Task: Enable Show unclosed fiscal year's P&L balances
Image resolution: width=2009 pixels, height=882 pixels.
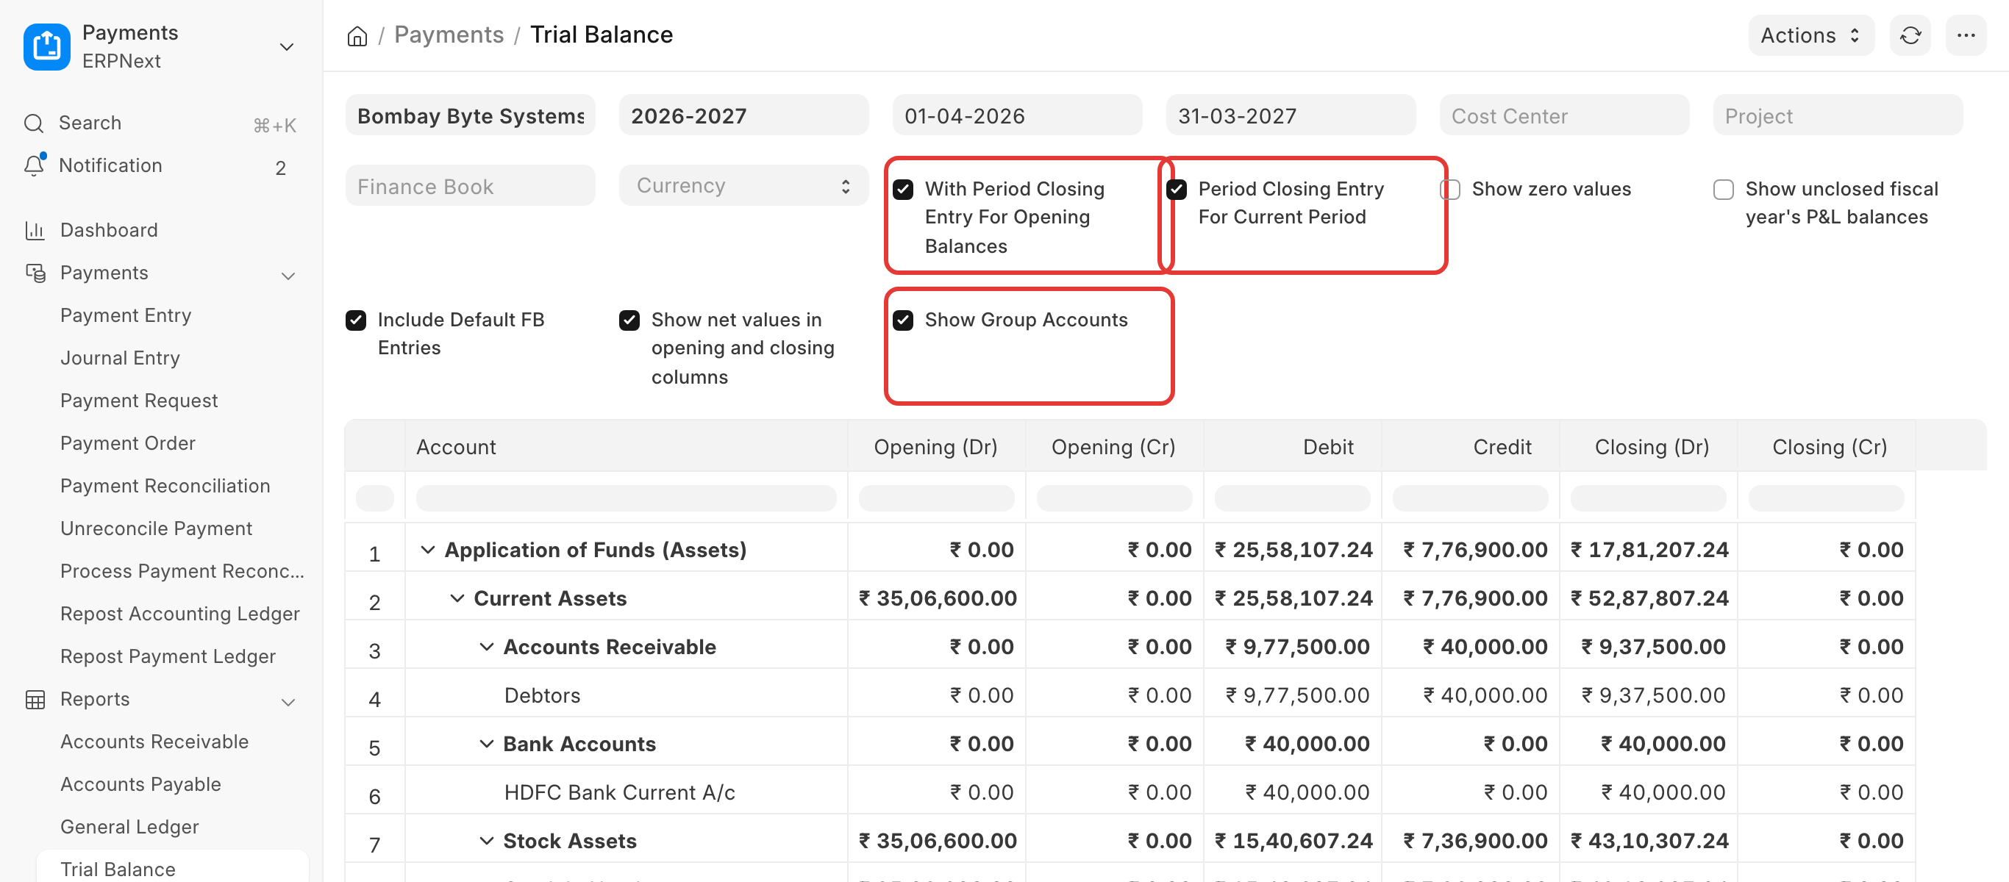Action: pyautogui.click(x=1724, y=190)
